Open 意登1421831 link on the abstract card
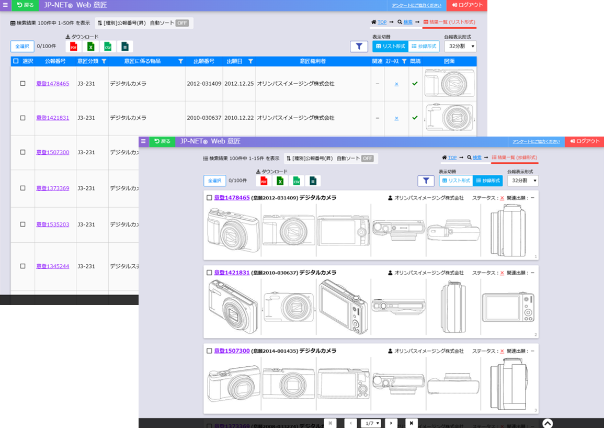Screen dimensions: 604x428 [232, 273]
